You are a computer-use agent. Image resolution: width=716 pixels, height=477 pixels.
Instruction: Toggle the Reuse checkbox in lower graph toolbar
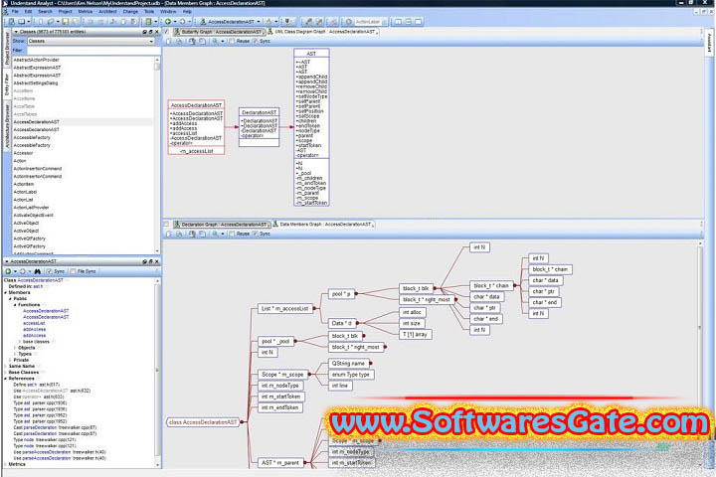pyautogui.click(x=232, y=234)
